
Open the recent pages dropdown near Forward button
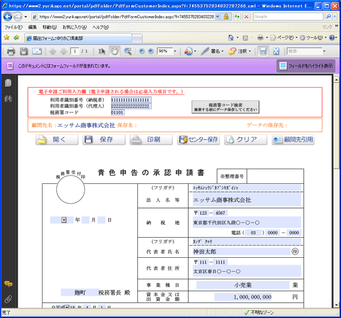[x=26, y=17]
